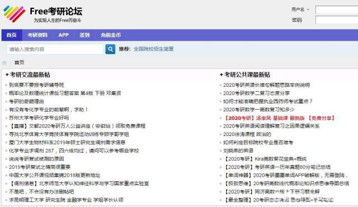Click the password input box
This screenshot has height=207, width=358.
(x=337, y=20)
